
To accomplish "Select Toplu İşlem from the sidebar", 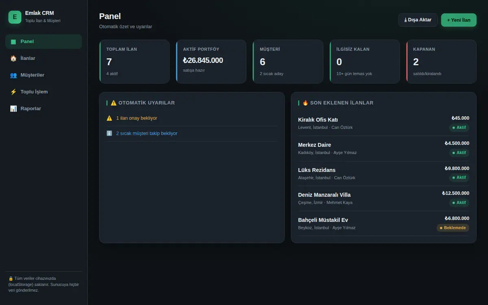I will (44, 92).
